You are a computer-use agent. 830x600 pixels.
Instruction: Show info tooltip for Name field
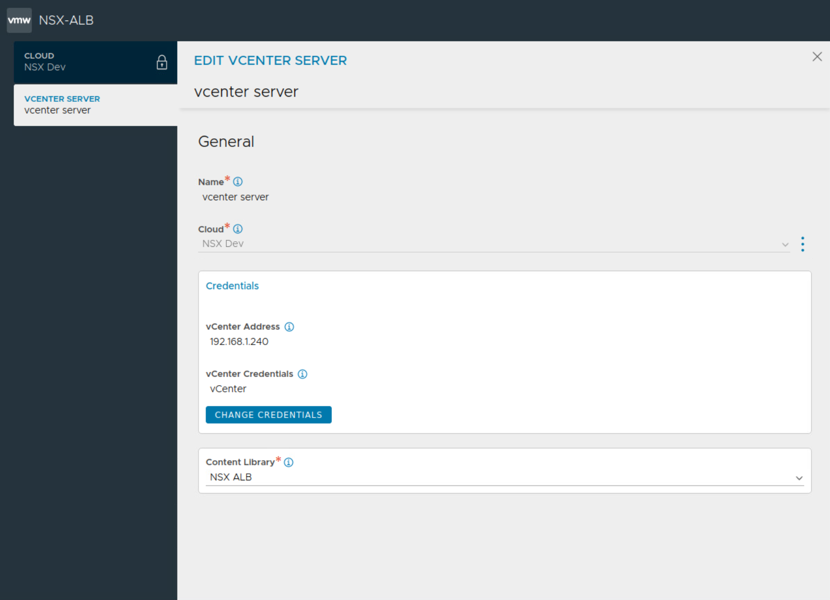click(x=237, y=181)
